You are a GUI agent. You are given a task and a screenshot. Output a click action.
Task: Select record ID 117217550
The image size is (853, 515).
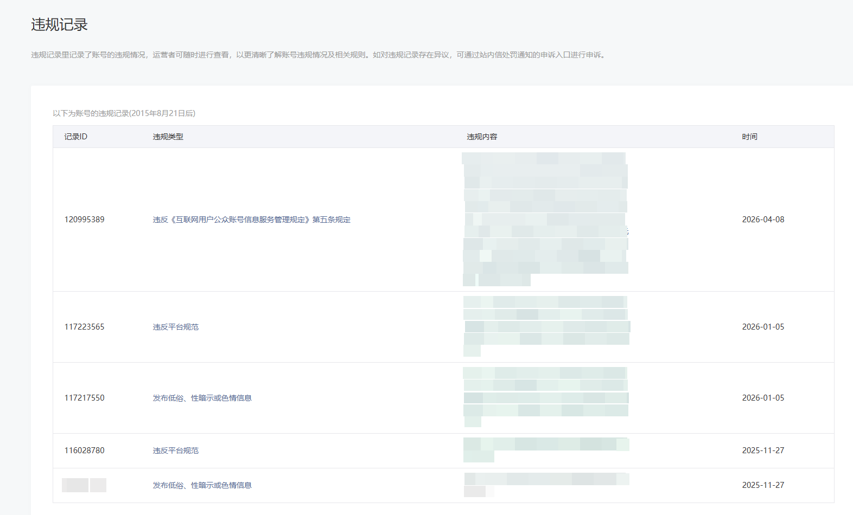pyautogui.click(x=84, y=398)
